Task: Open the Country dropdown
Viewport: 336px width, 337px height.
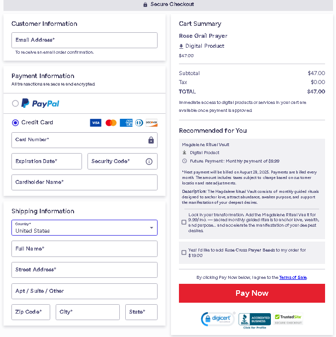Action: [x=84, y=228]
